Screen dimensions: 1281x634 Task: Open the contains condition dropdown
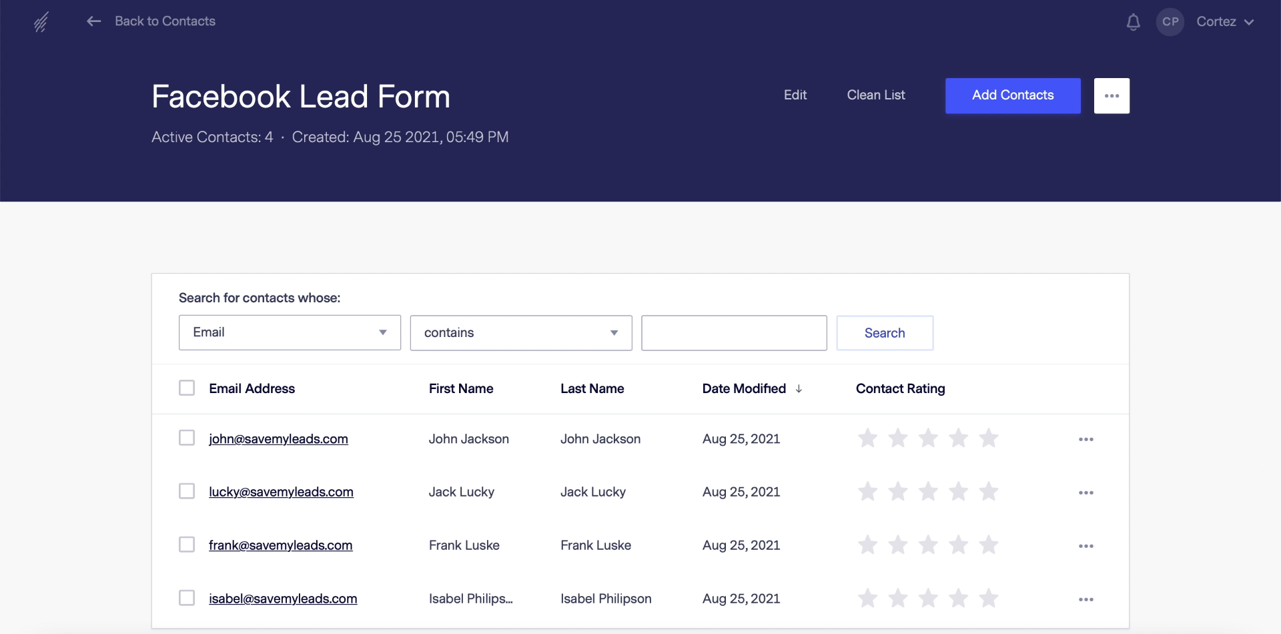point(521,332)
